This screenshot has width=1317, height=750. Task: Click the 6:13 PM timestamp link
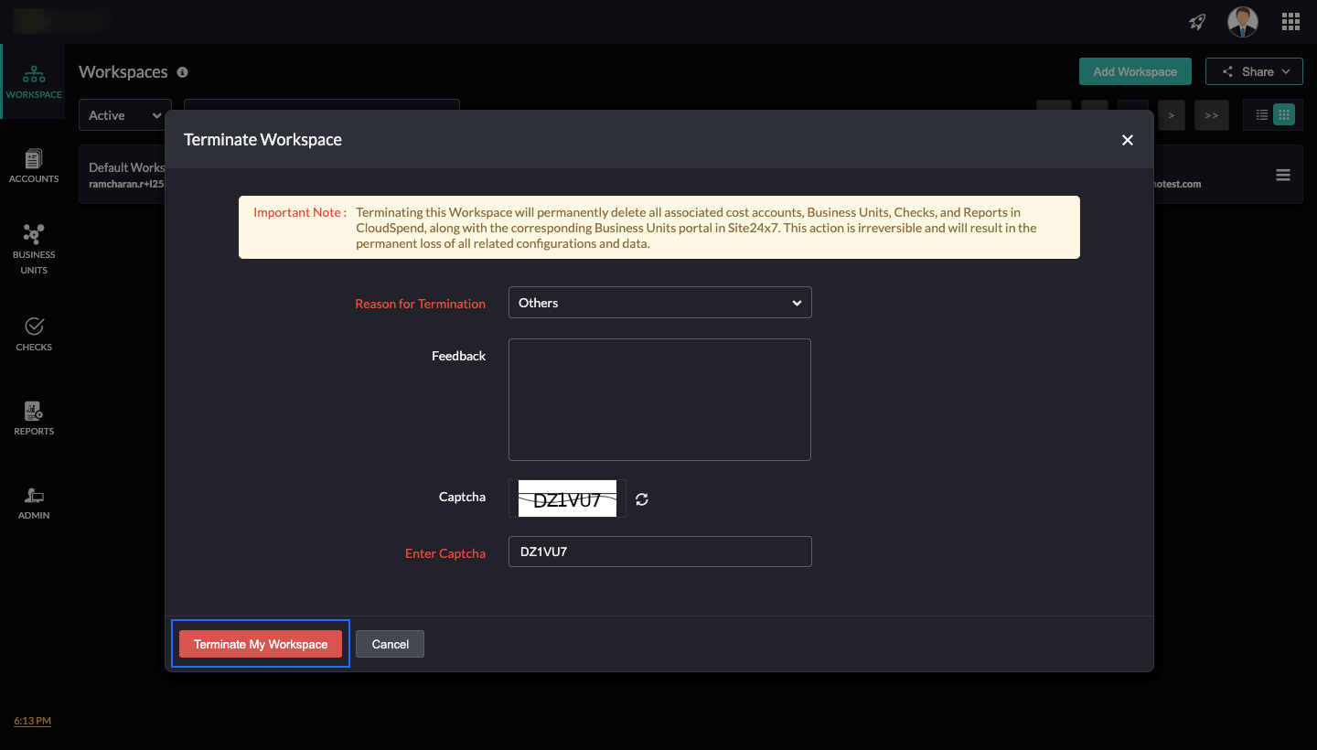pyautogui.click(x=32, y=721)
